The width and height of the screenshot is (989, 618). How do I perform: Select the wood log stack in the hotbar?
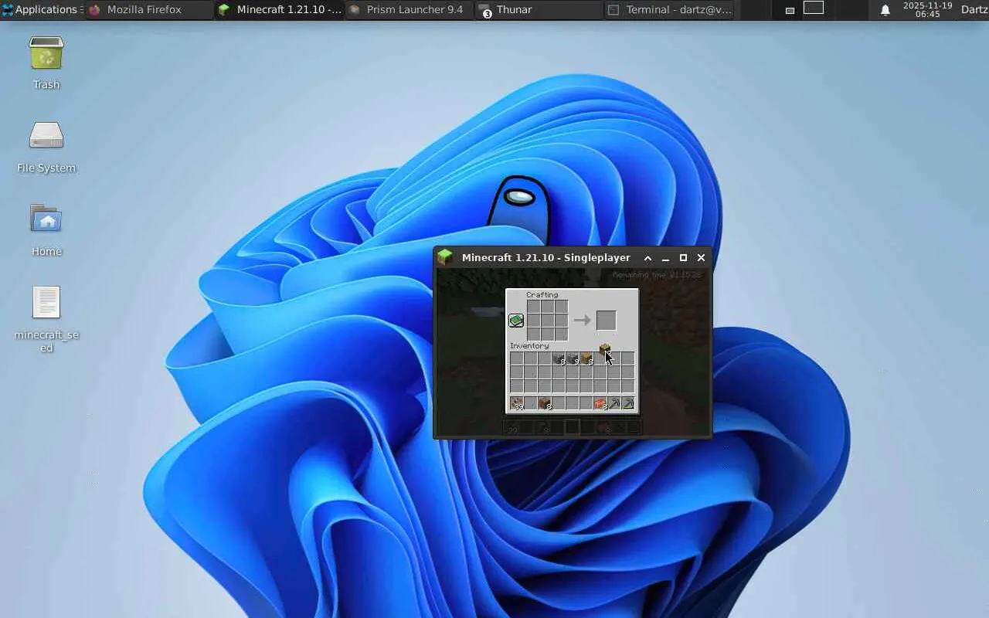[x=545, y=403]
